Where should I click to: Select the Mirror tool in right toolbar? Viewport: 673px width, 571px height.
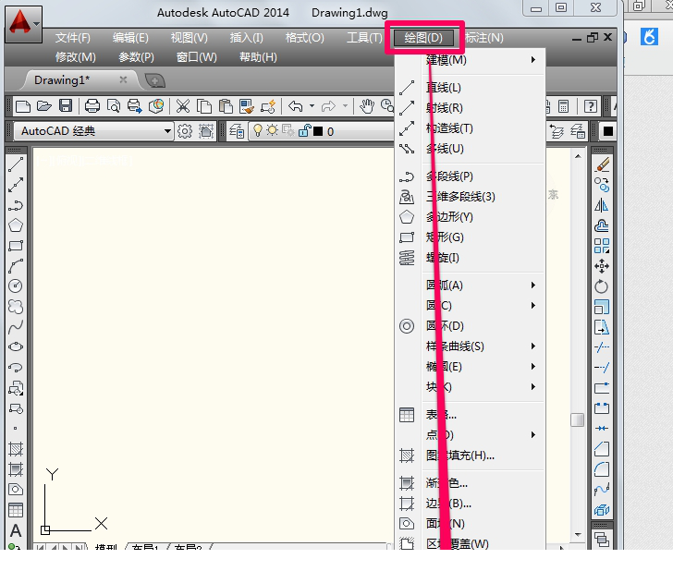point(602,205)
